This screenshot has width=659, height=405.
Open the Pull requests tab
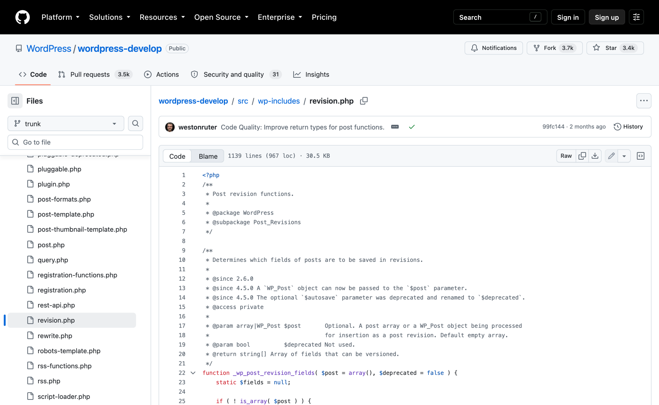[95, 74]
